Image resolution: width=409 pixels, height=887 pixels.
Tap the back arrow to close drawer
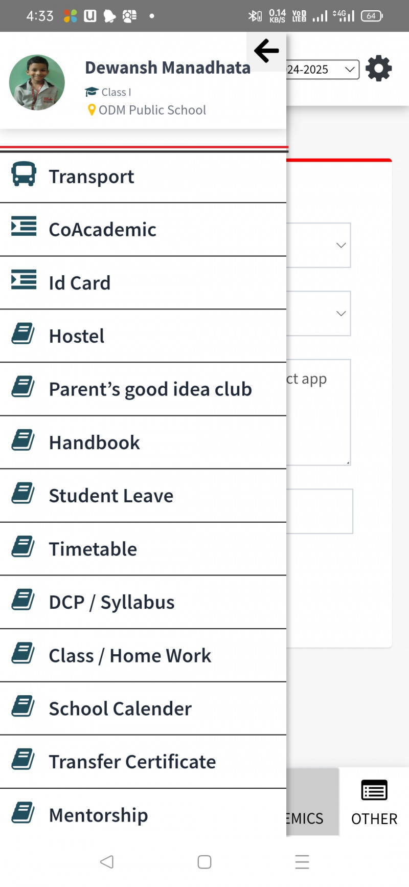pyautogui.click(x=266, y=51)
